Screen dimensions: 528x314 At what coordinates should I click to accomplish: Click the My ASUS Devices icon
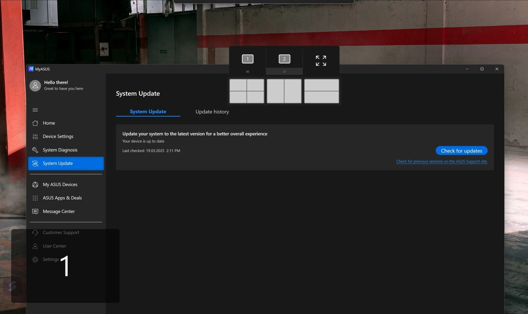click(x=35, y=184)
